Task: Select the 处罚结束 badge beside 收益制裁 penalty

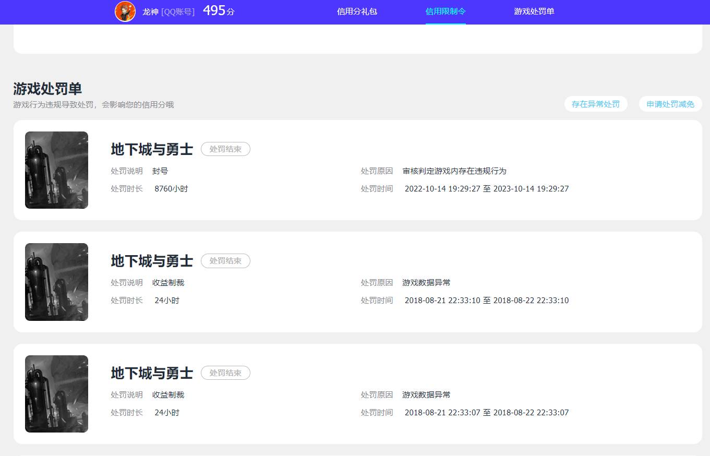Action: (225, 261)
